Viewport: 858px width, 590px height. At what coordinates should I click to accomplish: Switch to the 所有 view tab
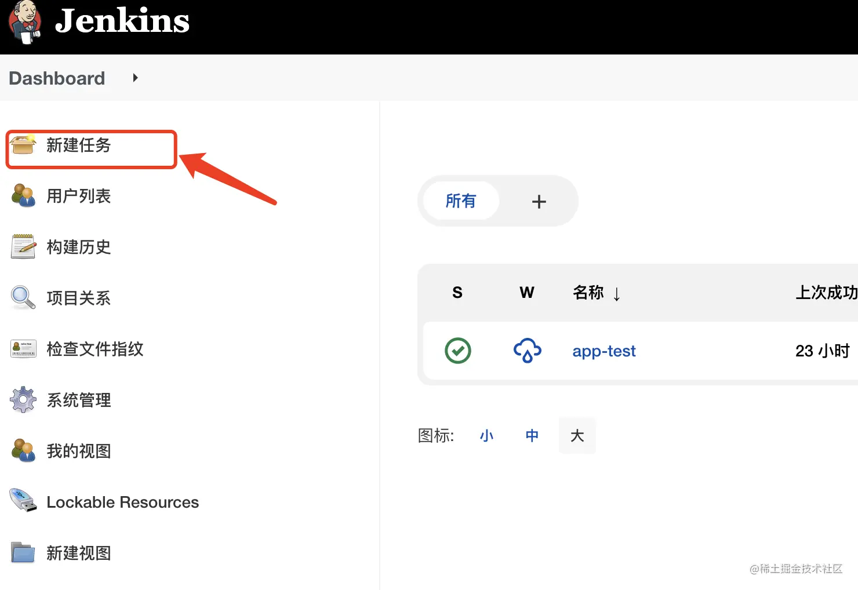(460, 201)
